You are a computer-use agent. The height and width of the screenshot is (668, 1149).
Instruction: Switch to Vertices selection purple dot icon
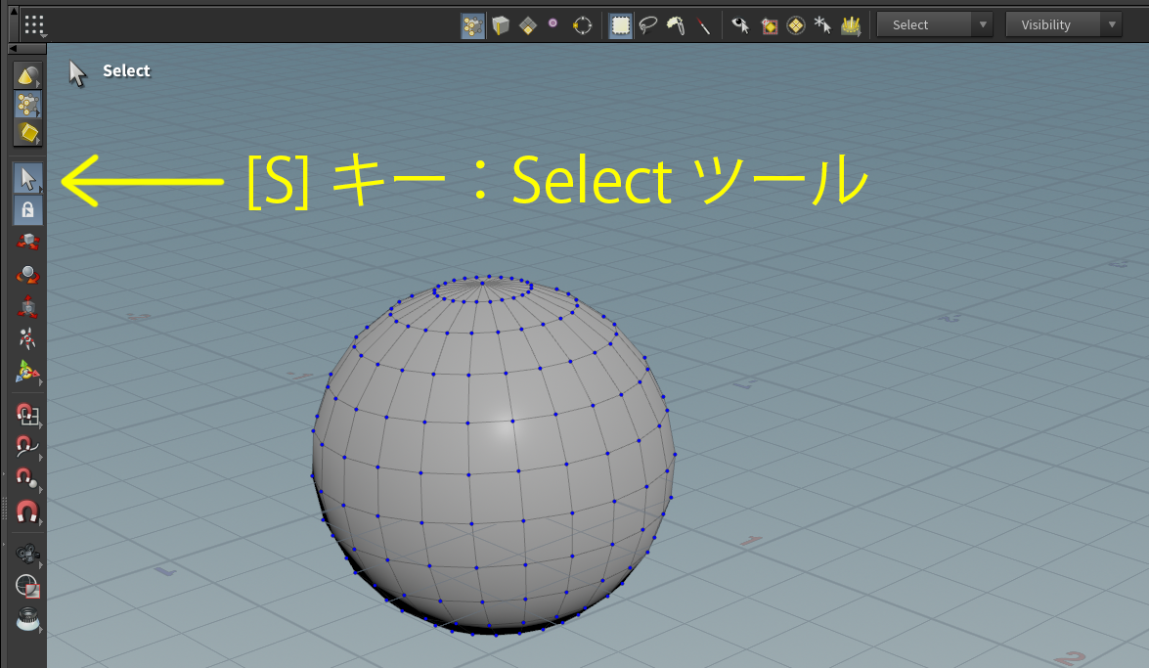point(553,24)
